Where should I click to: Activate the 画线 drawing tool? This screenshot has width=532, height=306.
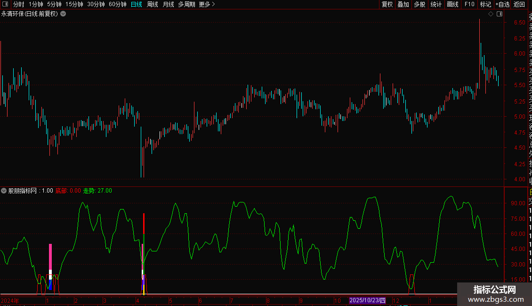click(452, 4)
